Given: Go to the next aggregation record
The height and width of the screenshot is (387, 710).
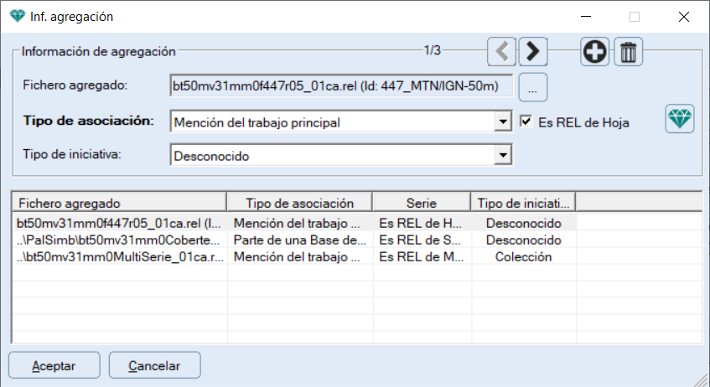Looking at the screenshot, I should 532,52.
